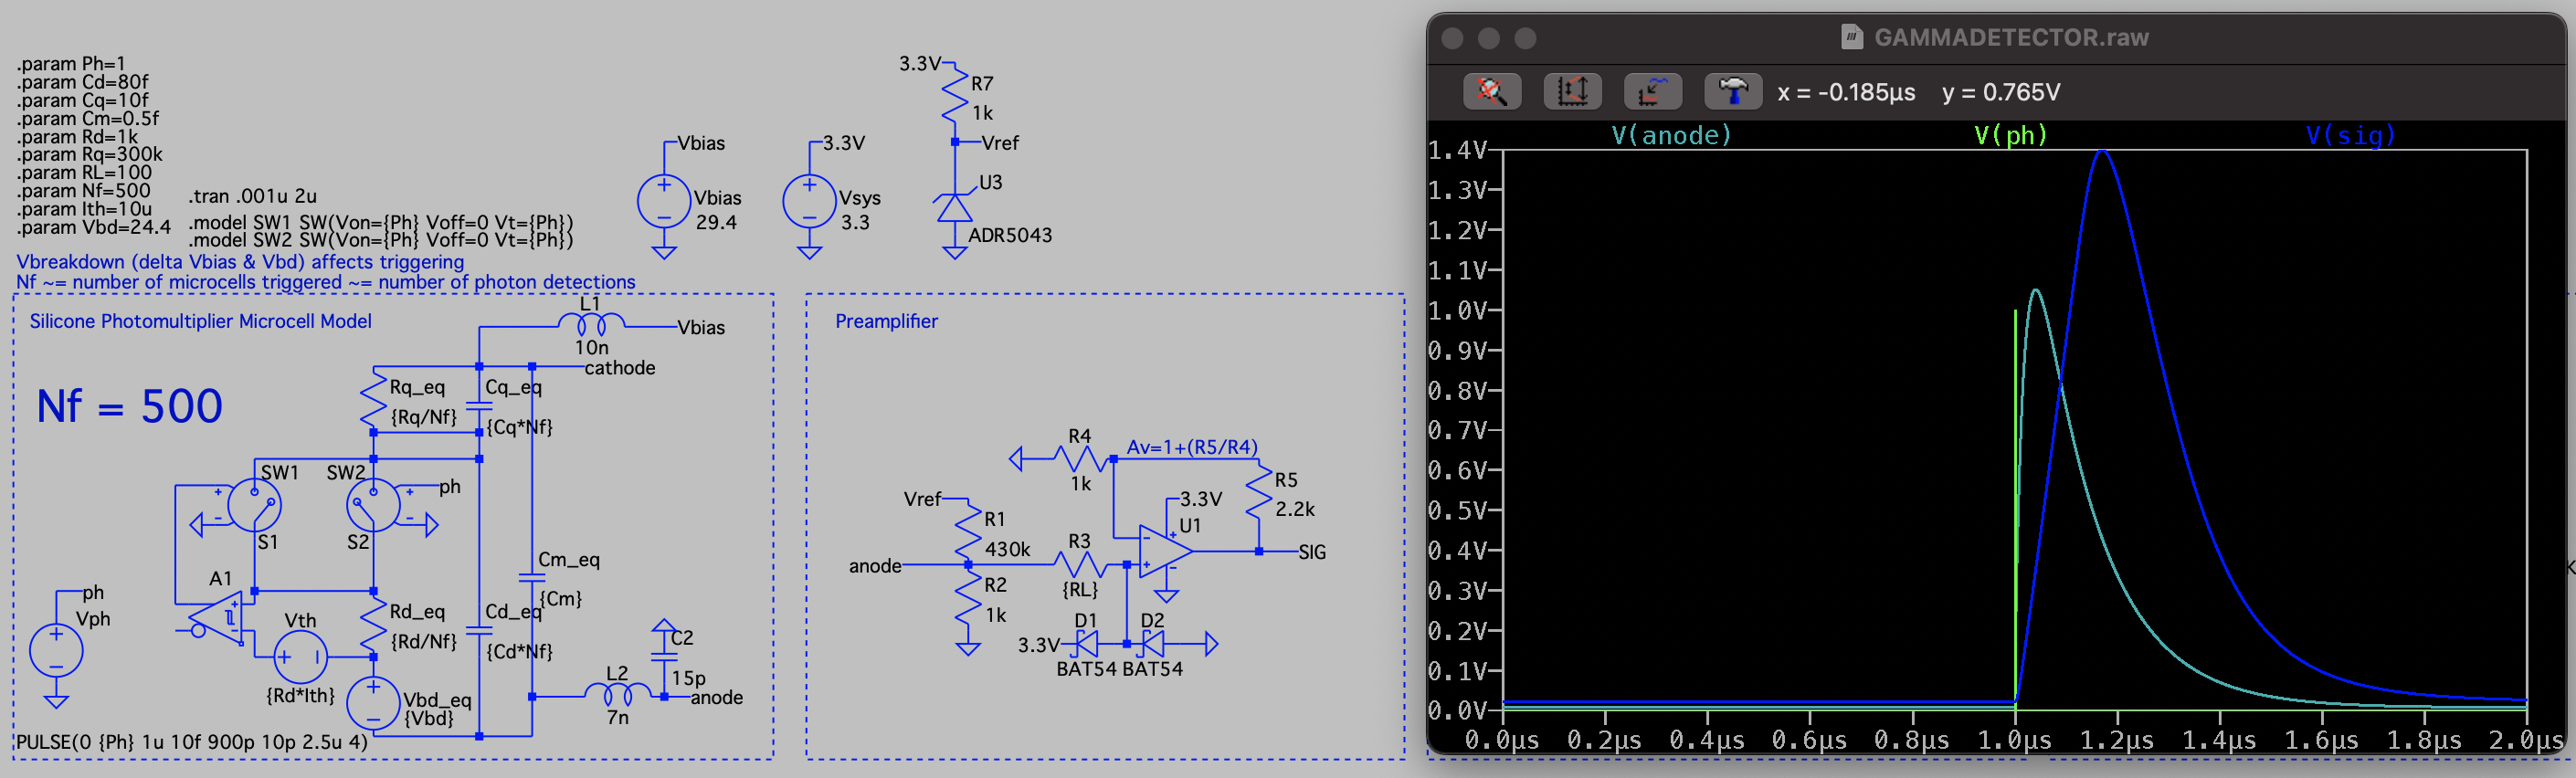Open the hammer control panel icon
2576x778 pixels.
point(1732,92)
